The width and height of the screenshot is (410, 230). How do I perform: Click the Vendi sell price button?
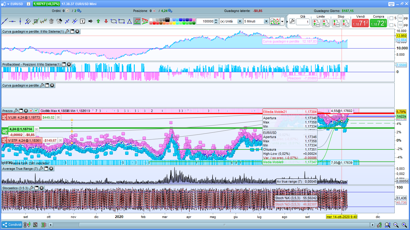coord(360,23)
